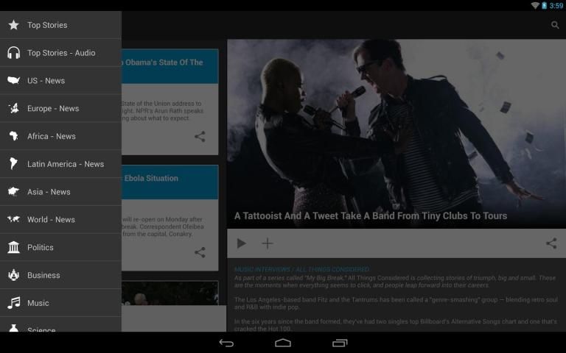Go to Asia - News
Viewport: 566px width, 353px height.
pos(49,192)
